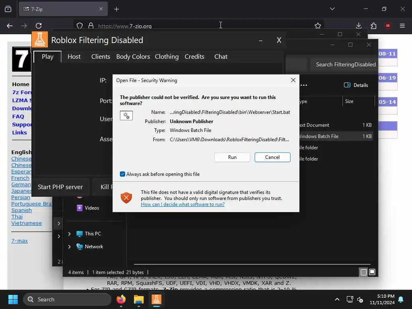Switch Explorer to details list view icon
412x309 pixels.
click(x=363, y=272)
